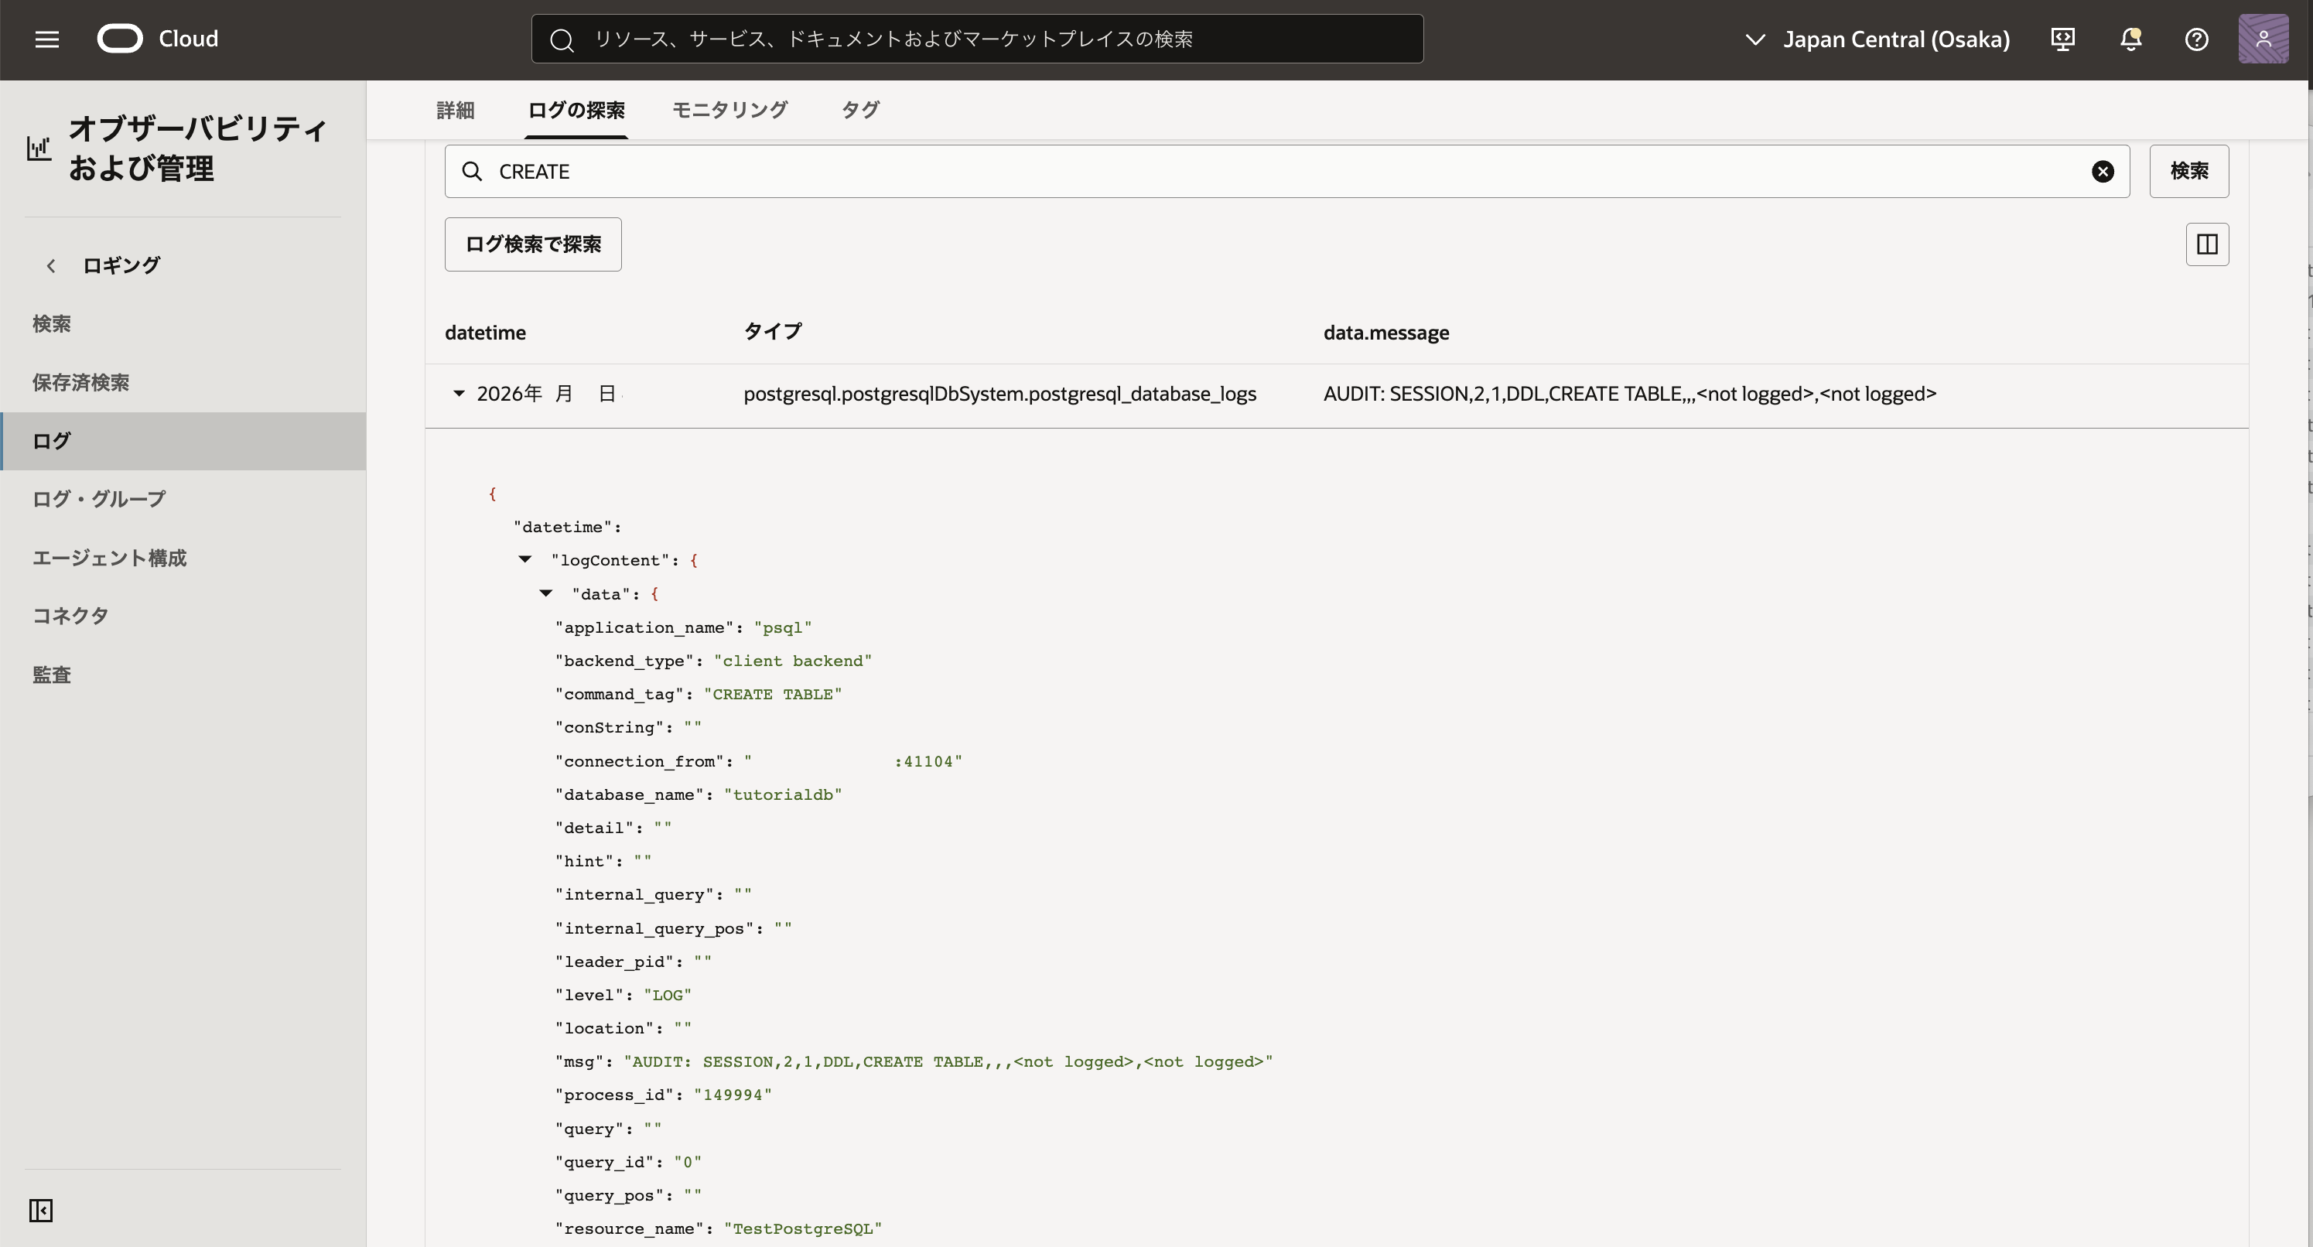Collapse the 2026年 log row
The image size is (2313, 1247).
[x=459, y=393]
